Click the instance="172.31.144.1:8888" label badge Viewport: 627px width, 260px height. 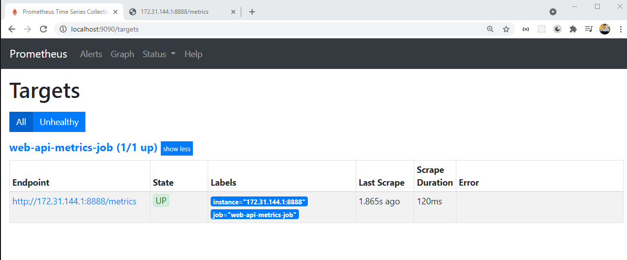click(259, 202)
